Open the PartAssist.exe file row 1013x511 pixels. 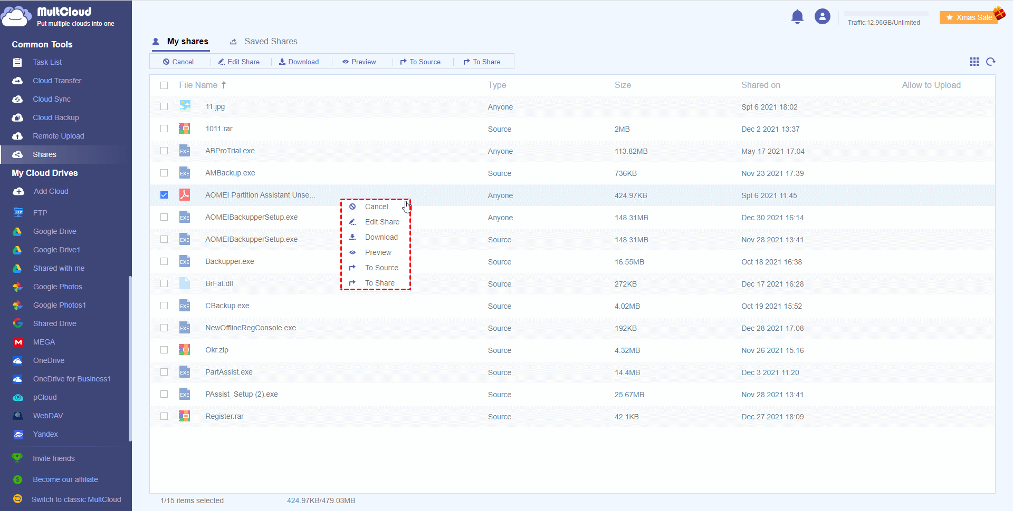coord(572,372)
